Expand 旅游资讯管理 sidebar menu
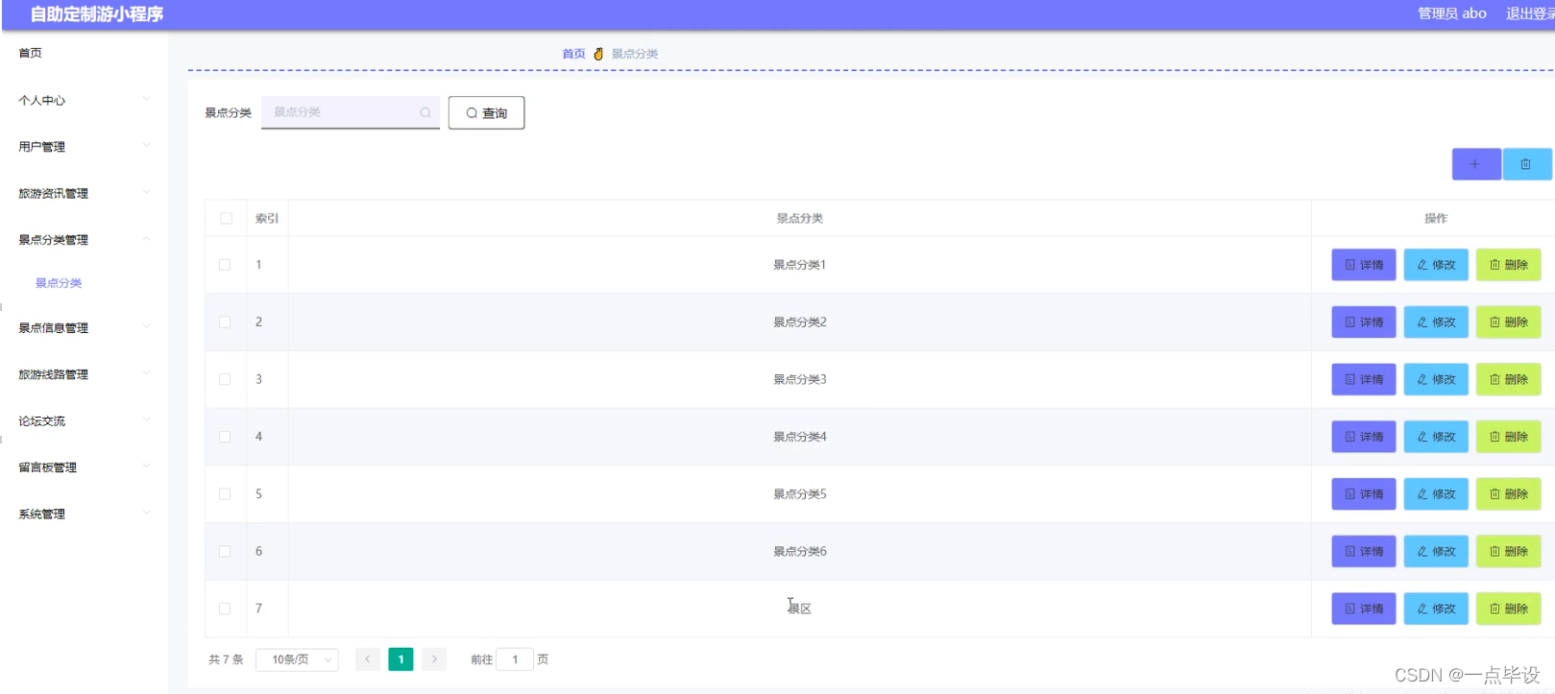 (85, 193)
